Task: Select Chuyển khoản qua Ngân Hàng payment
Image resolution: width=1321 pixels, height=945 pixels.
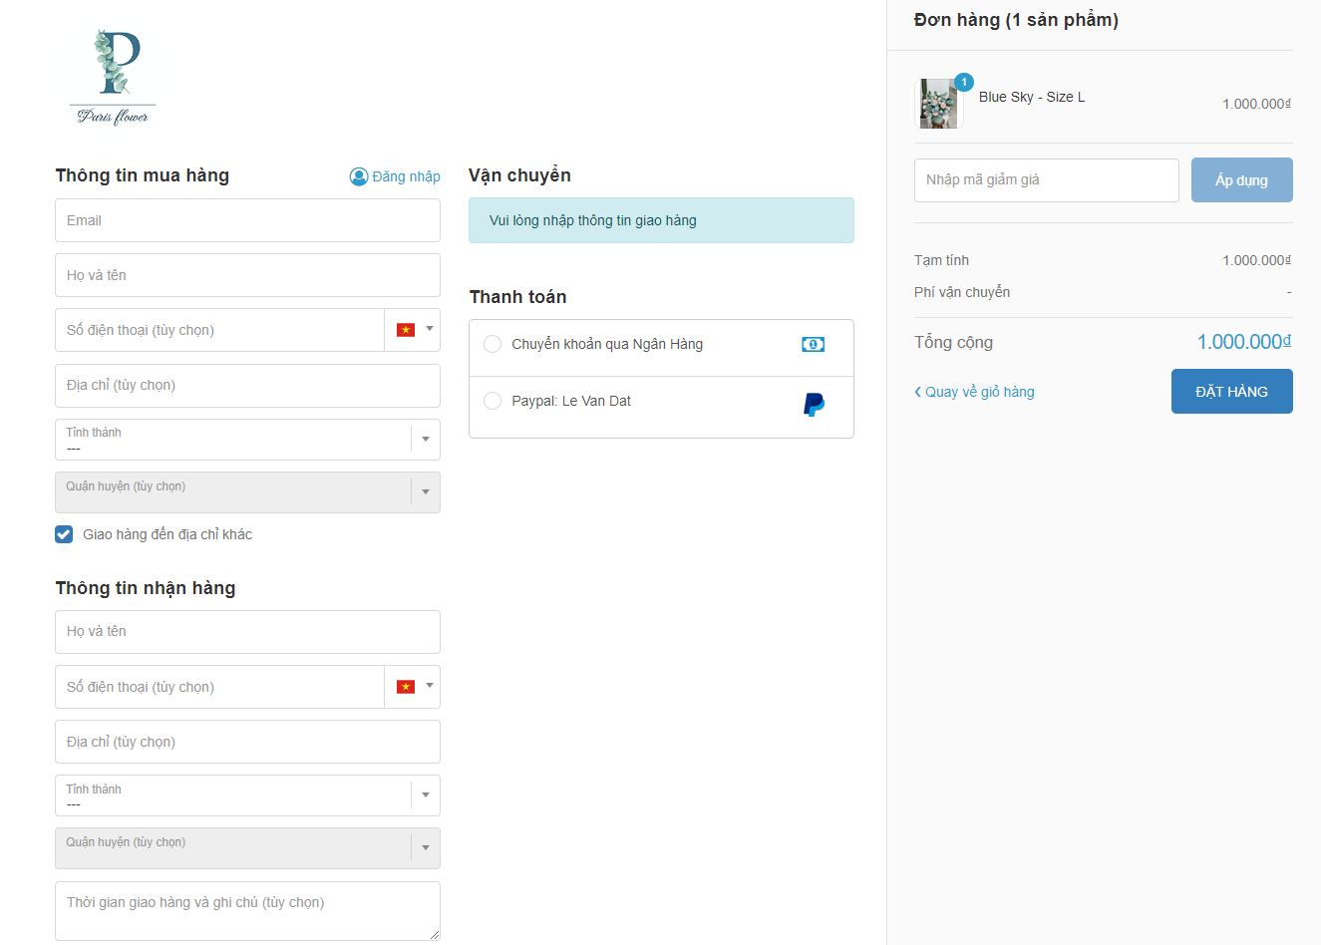Action: coord(493,344)
